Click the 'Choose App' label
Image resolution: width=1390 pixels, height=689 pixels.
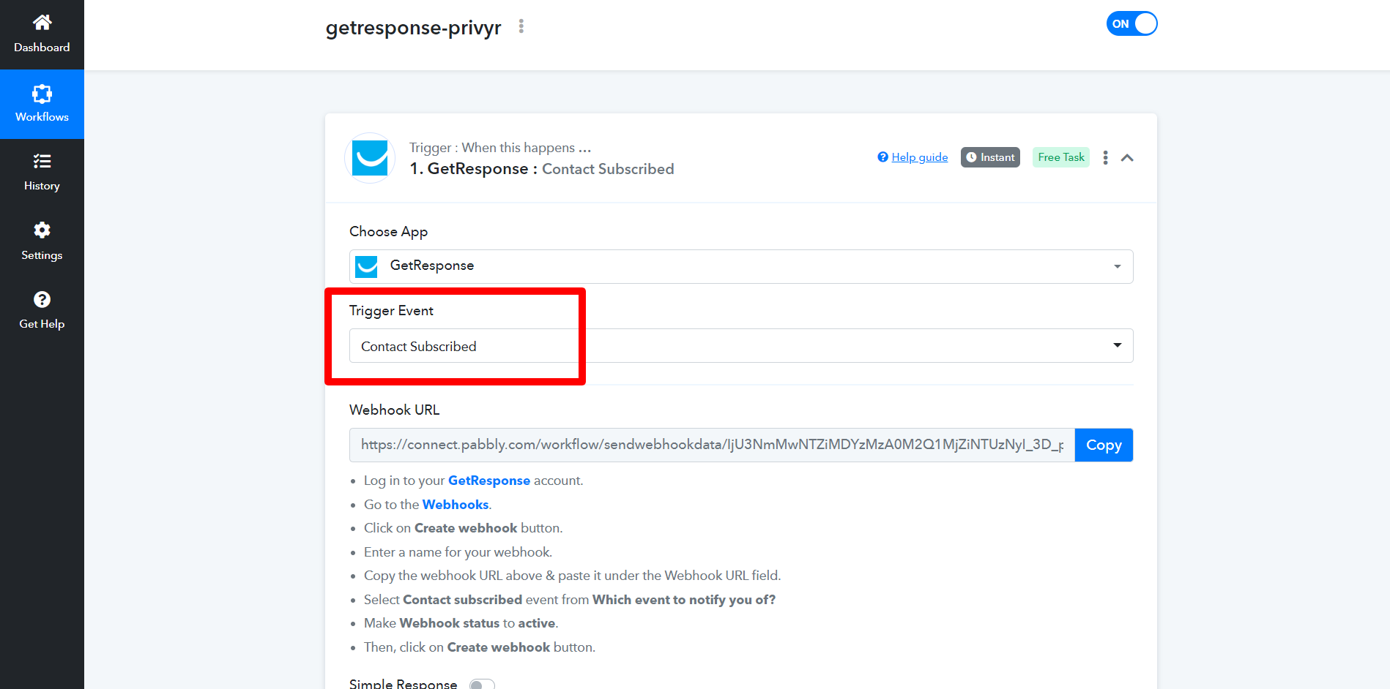(x=388, y=232)
